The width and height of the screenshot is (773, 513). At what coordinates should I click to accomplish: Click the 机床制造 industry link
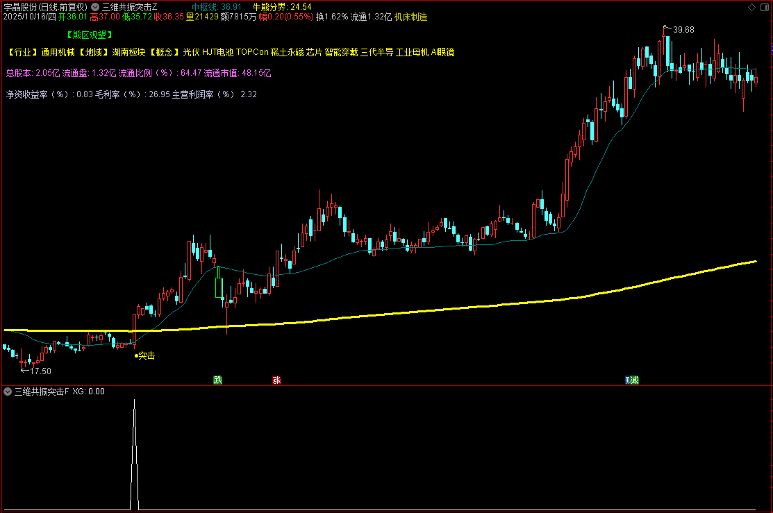[x=410, y=17]
